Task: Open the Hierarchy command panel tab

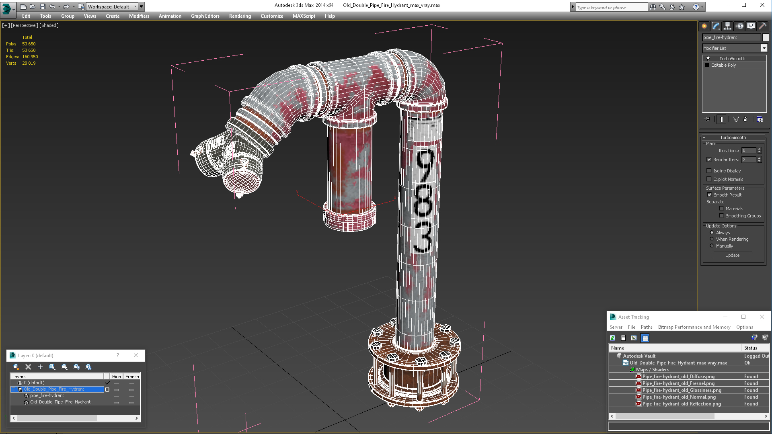Action: point(727,26)
